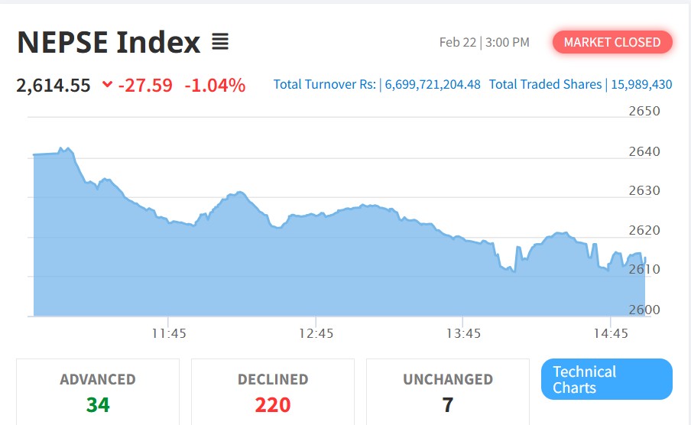Click the red down arrow indicator
691x425 pixels.
point(107,84)
